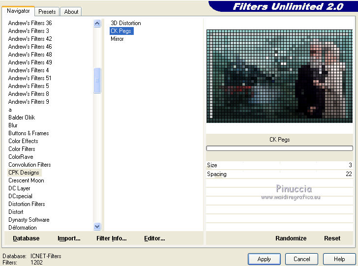The height and width of the screenshot is (266, 358).
Task: Select Andrew's Filters 46 category
Action: [x=30, y=47]
